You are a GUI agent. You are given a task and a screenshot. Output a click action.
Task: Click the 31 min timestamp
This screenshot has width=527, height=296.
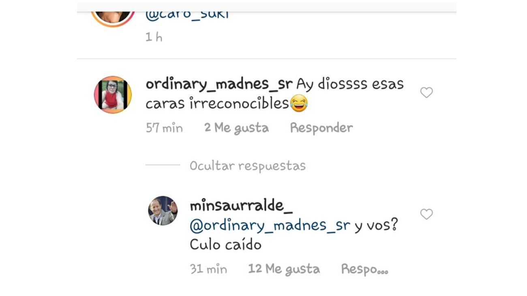click(x=208, y=269)
